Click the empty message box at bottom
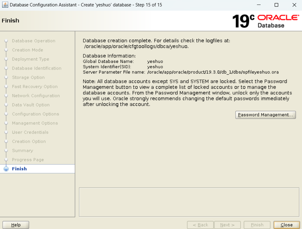Image resolution: width=302 pixels, height=229 pixels. [189, 202]
